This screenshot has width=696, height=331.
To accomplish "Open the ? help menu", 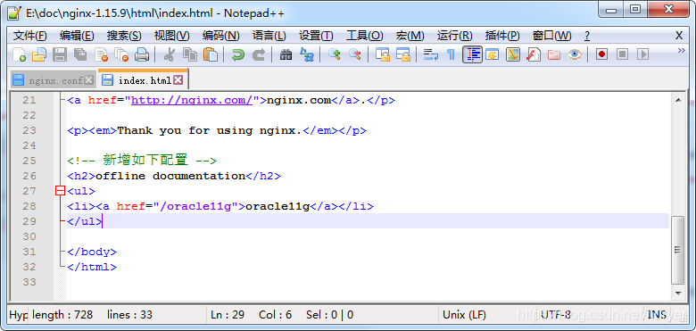I will coord(587,36).
